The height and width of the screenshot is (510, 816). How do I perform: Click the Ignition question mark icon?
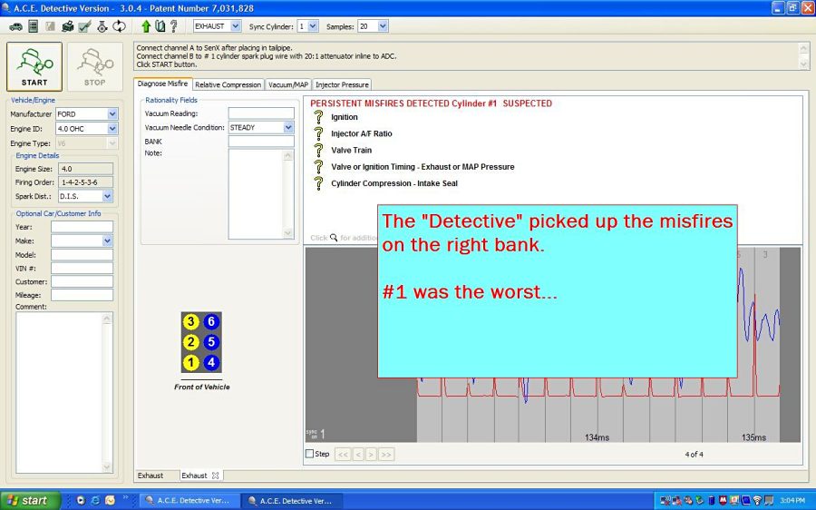[318, 117]
